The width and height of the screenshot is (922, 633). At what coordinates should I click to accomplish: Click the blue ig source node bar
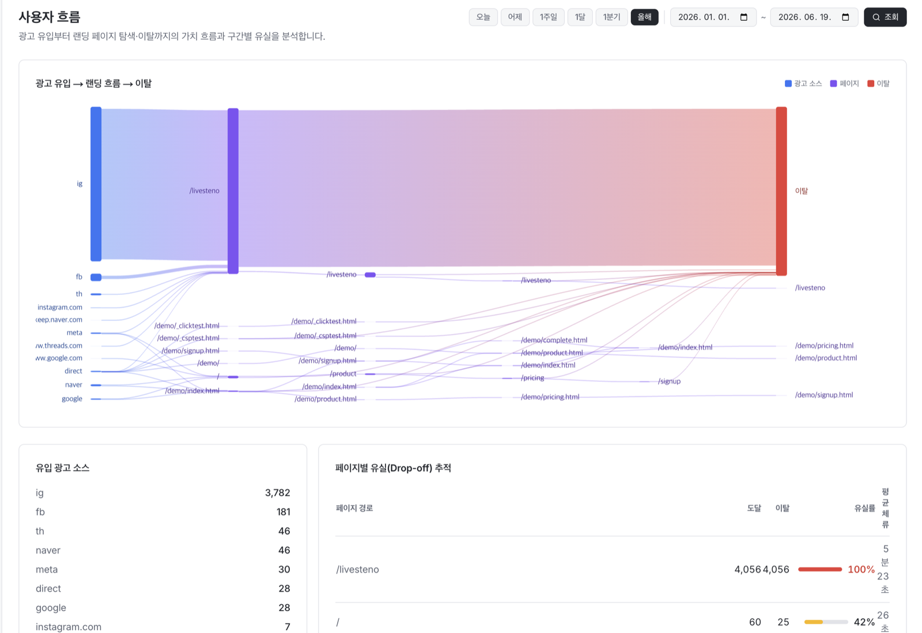[96, 184]
